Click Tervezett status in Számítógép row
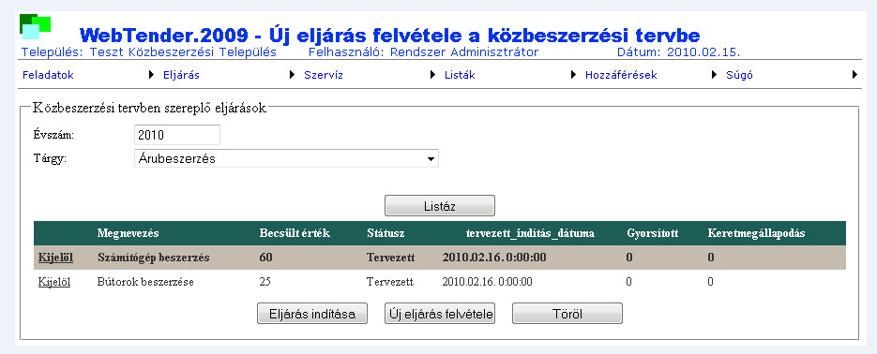Viewport: 877px width, 354px height. [x=392, y=258]
